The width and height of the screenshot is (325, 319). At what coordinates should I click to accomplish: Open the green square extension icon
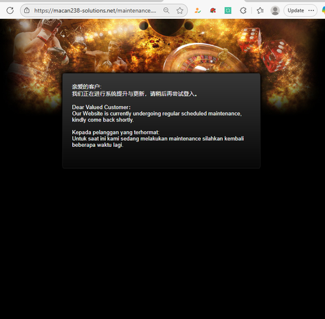coord(228,10)
